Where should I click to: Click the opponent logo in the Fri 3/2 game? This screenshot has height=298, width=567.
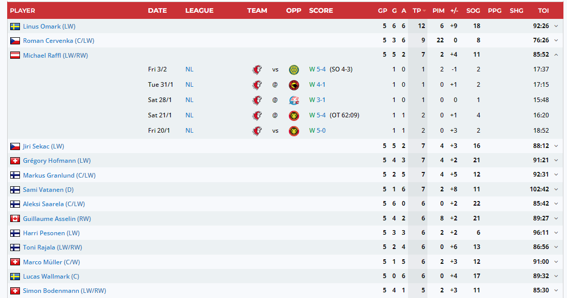click(293, 70)
